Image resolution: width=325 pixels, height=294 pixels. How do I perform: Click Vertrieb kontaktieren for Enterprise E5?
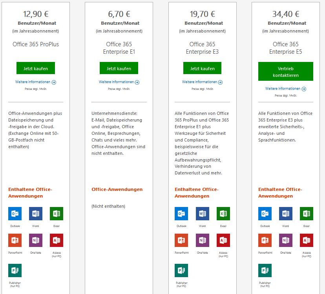click(286, 71)
